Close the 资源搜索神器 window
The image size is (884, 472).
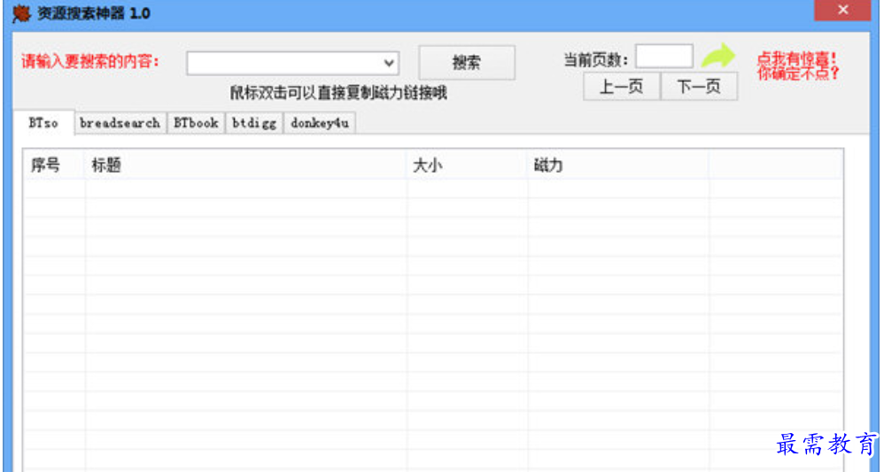click(842, 10)
